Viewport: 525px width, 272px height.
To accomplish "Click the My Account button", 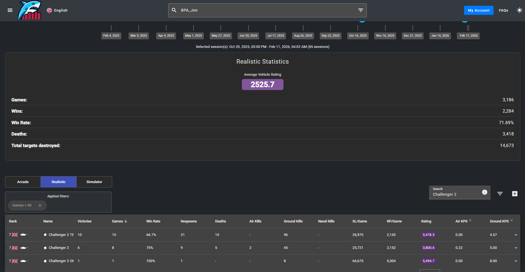I will (x=478, y=10).
